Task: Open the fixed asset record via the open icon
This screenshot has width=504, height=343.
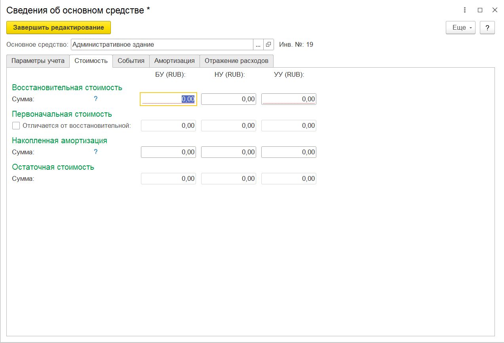Action: (268, 45)
